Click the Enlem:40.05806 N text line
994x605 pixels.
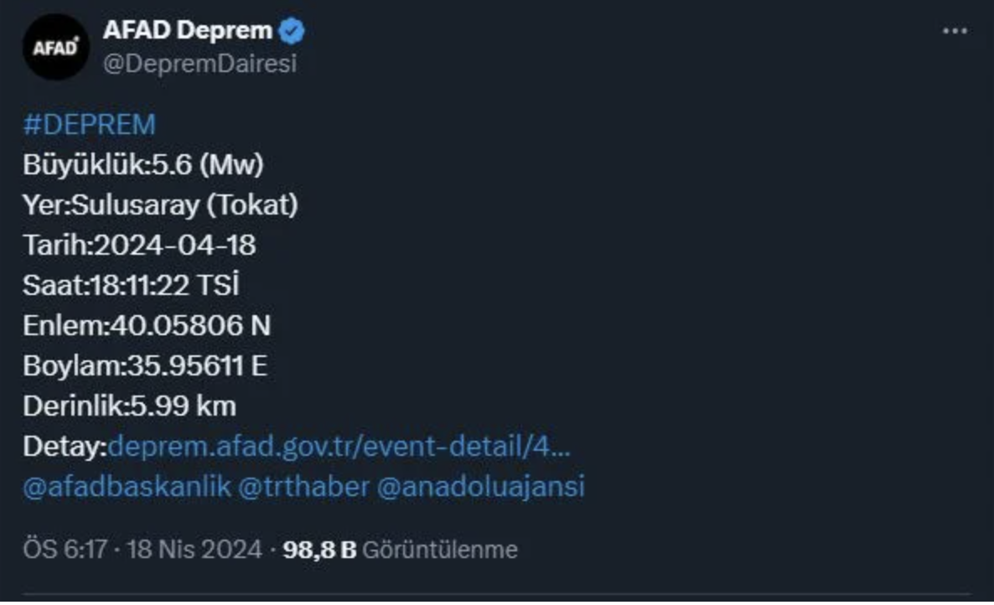pos(147,326)
